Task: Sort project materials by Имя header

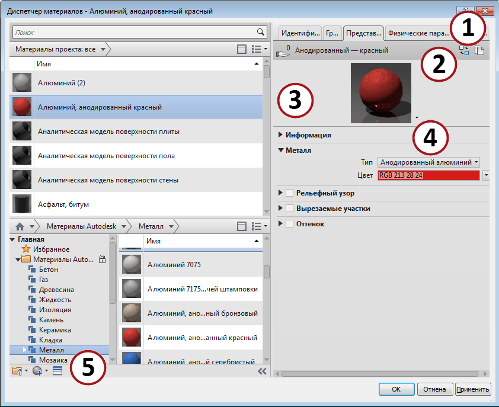Action: click(148, 63)
